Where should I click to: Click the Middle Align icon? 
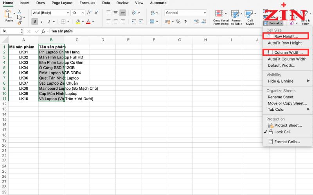pos(115,13)
